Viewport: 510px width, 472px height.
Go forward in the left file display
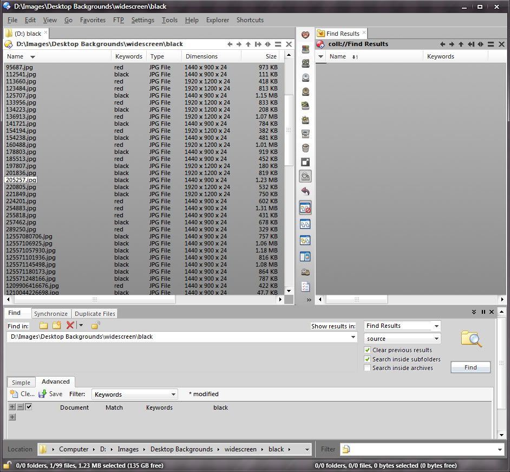point(239,44)
